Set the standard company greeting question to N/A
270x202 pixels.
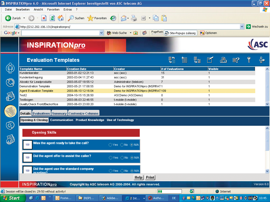coord(132,170)
